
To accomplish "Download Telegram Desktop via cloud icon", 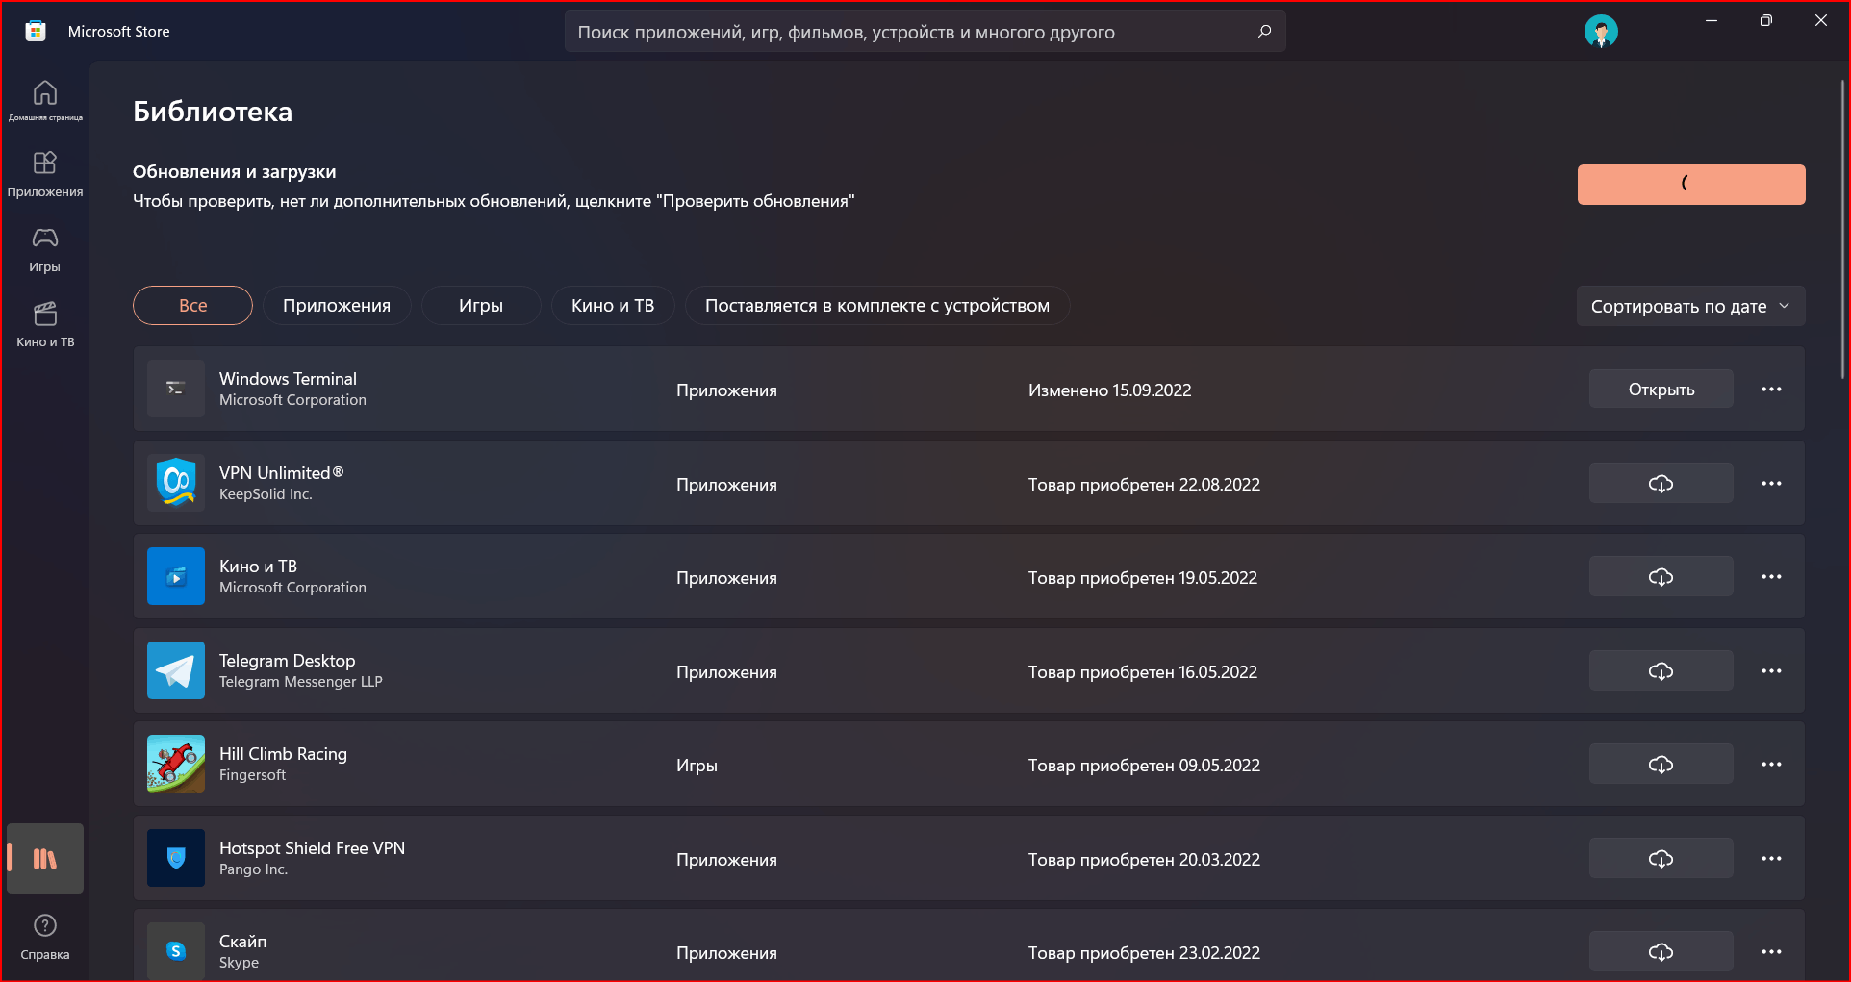I will 1661,670.
